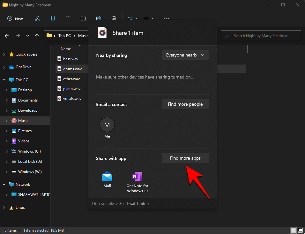Open recent locations chevron dropdown

27,36
